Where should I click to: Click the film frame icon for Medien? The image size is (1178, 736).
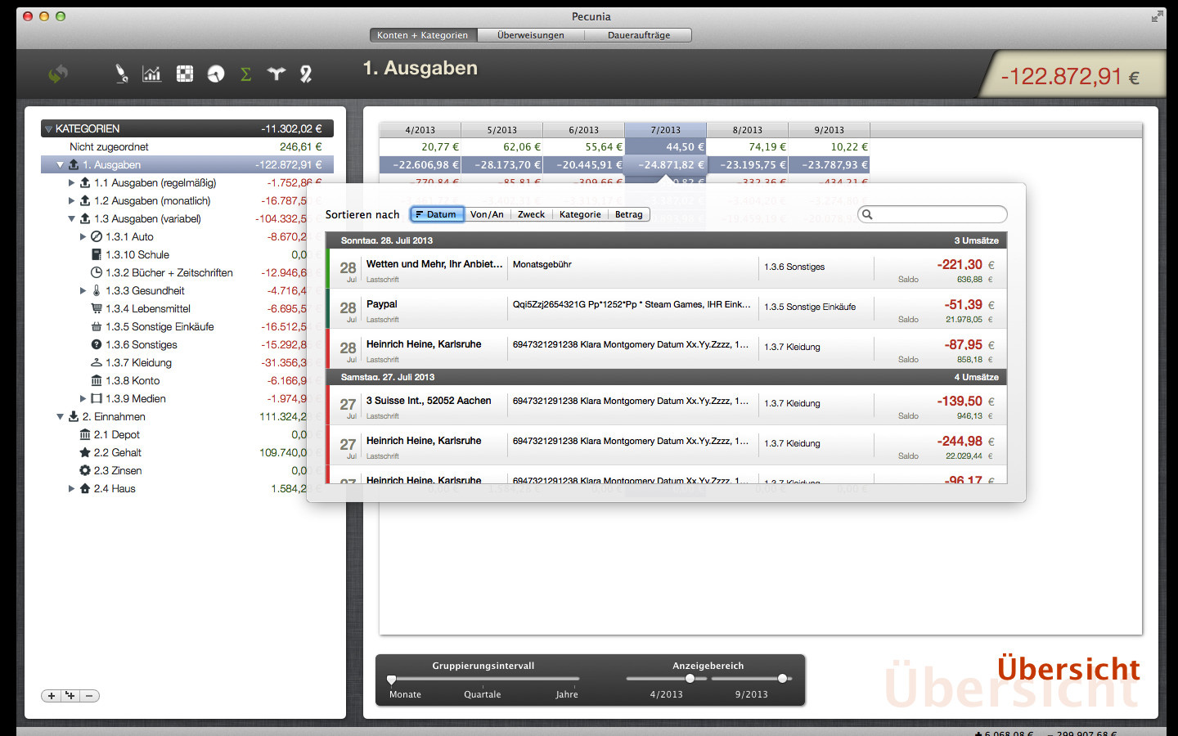click(x=97, y=398)
